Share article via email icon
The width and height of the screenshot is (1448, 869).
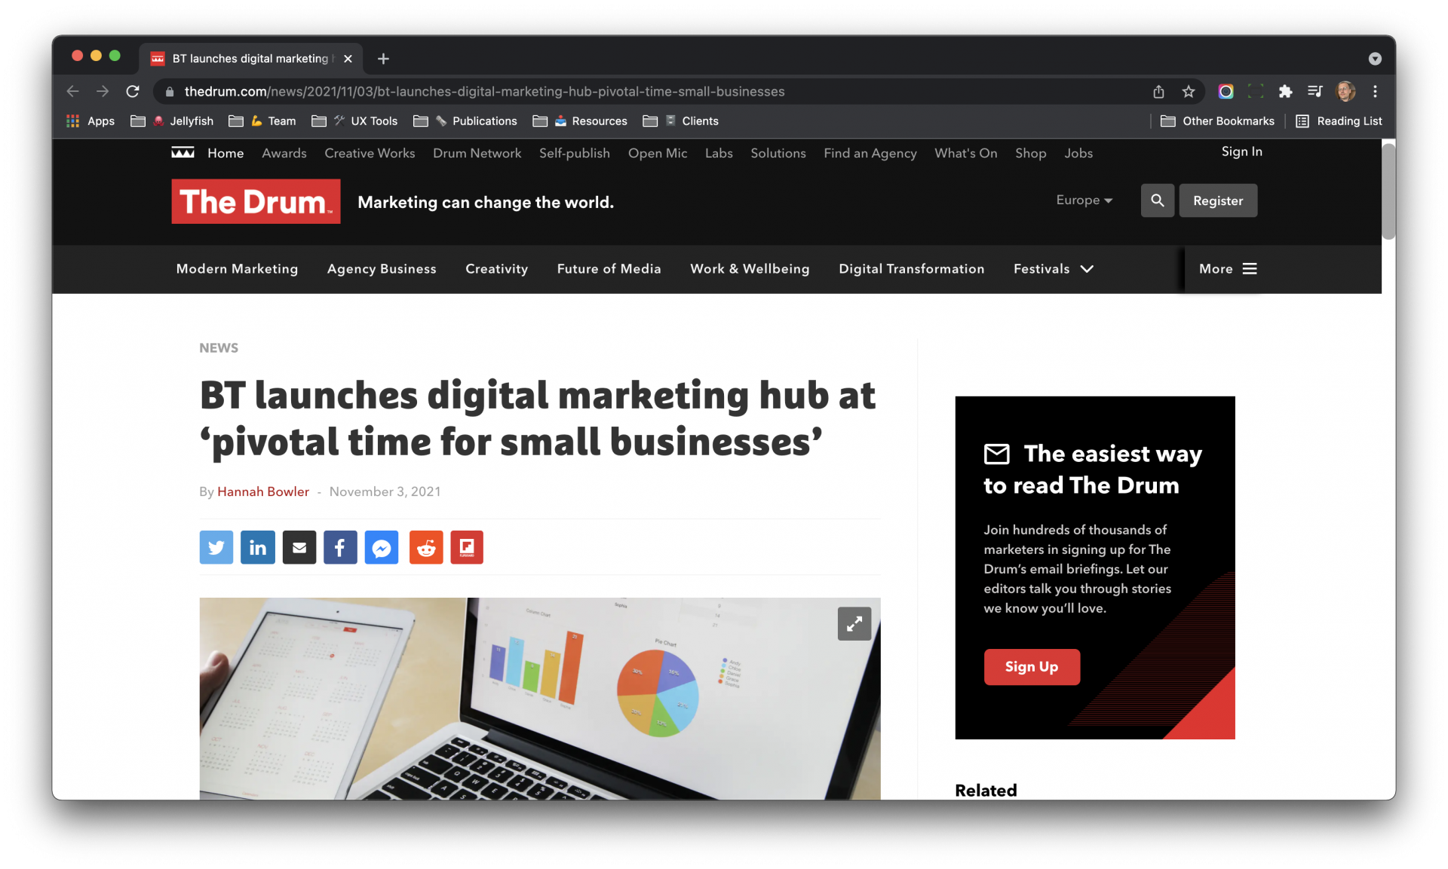click(x=299, y=547)
